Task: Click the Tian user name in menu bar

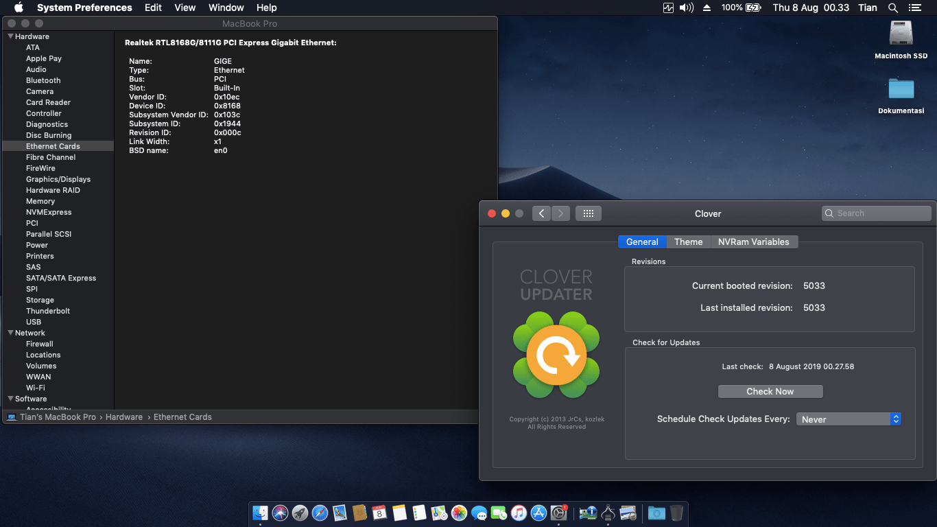Action: click(x=868, y=8)
